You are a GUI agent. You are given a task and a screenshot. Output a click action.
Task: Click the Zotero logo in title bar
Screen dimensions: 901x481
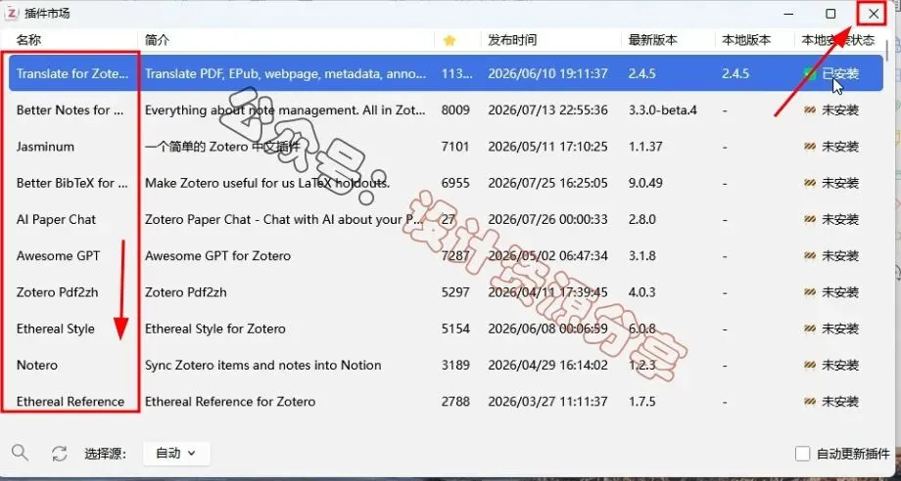tap(12, 13)
